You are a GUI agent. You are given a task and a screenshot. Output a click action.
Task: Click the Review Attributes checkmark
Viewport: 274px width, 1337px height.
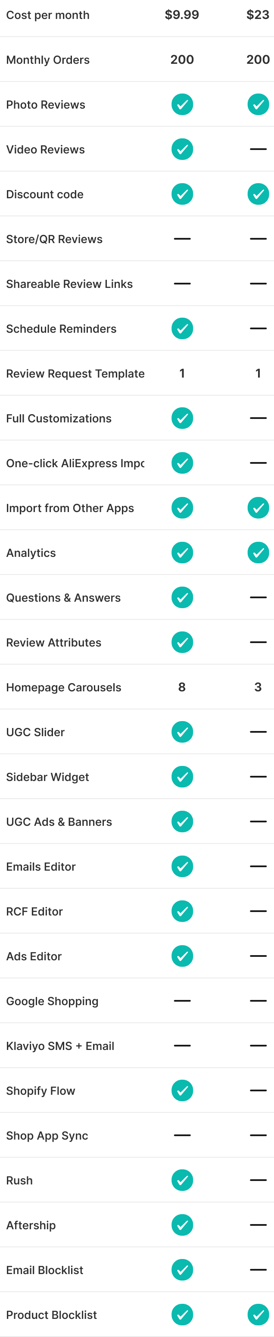click(x=182, y=642)
